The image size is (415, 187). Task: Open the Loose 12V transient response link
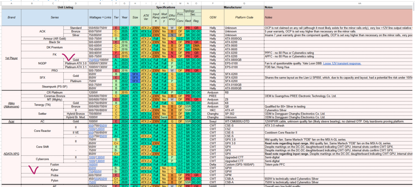342,64
